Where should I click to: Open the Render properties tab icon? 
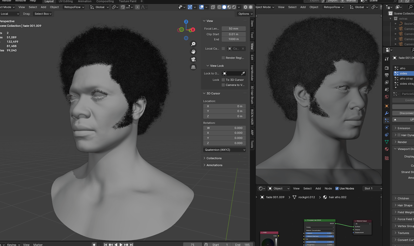click(387, 68)
